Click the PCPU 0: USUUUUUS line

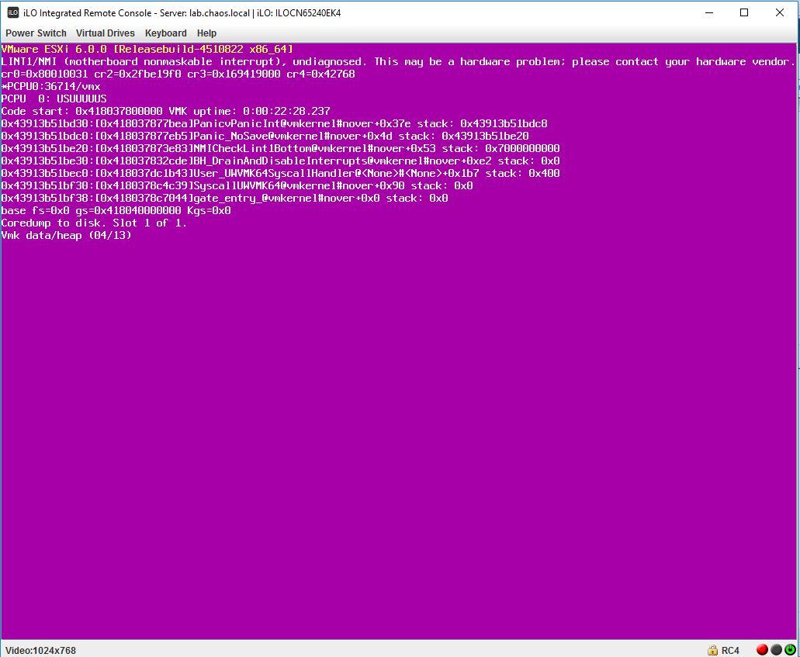click(54, 99)
